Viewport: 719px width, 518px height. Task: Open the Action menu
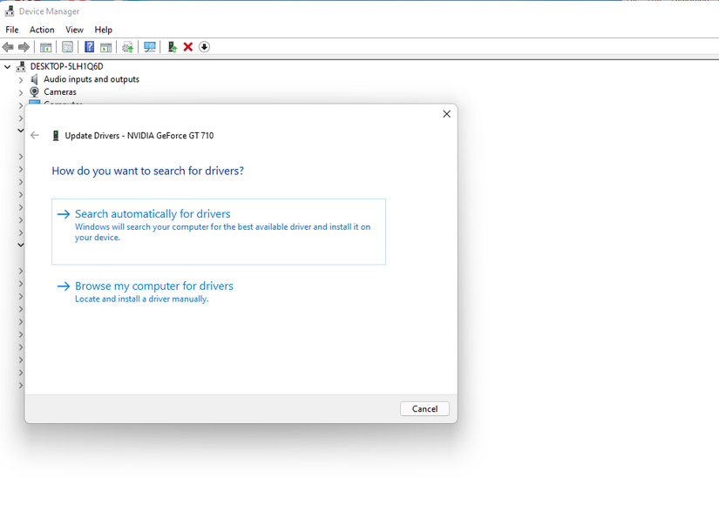42,29
